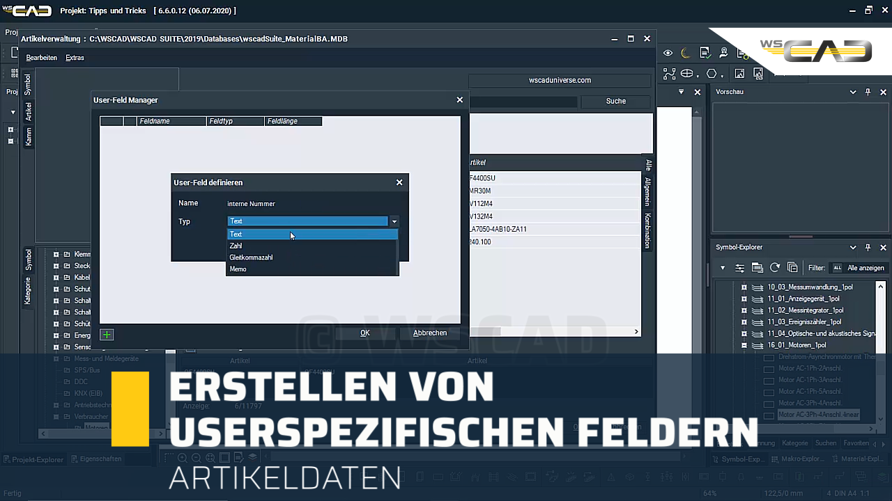Open the Symbol-Explorer filter settings icon

[x=740, y=267]
